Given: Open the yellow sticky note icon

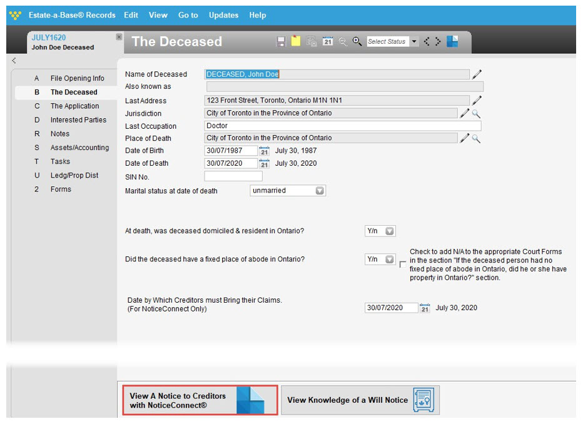Looking at the screenshot, I should click(x=296, y=41).
